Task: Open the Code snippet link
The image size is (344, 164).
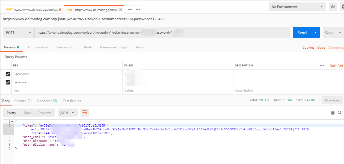Action: pos(321,48)
